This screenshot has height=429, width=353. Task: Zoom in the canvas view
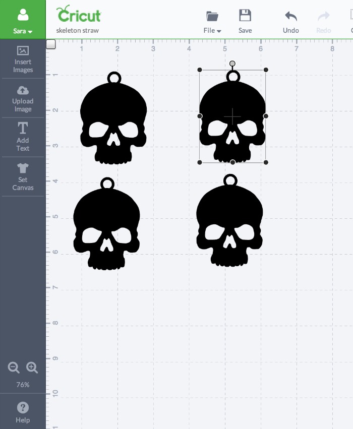32,367
